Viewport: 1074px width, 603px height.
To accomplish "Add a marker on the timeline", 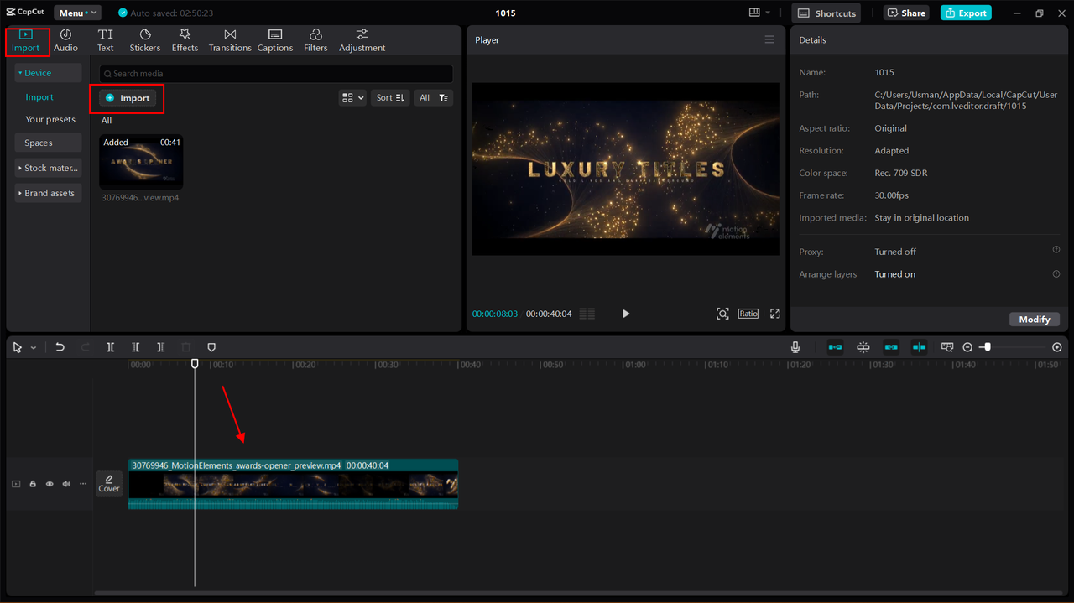I will pyautogui.click(x=211, y=347).
